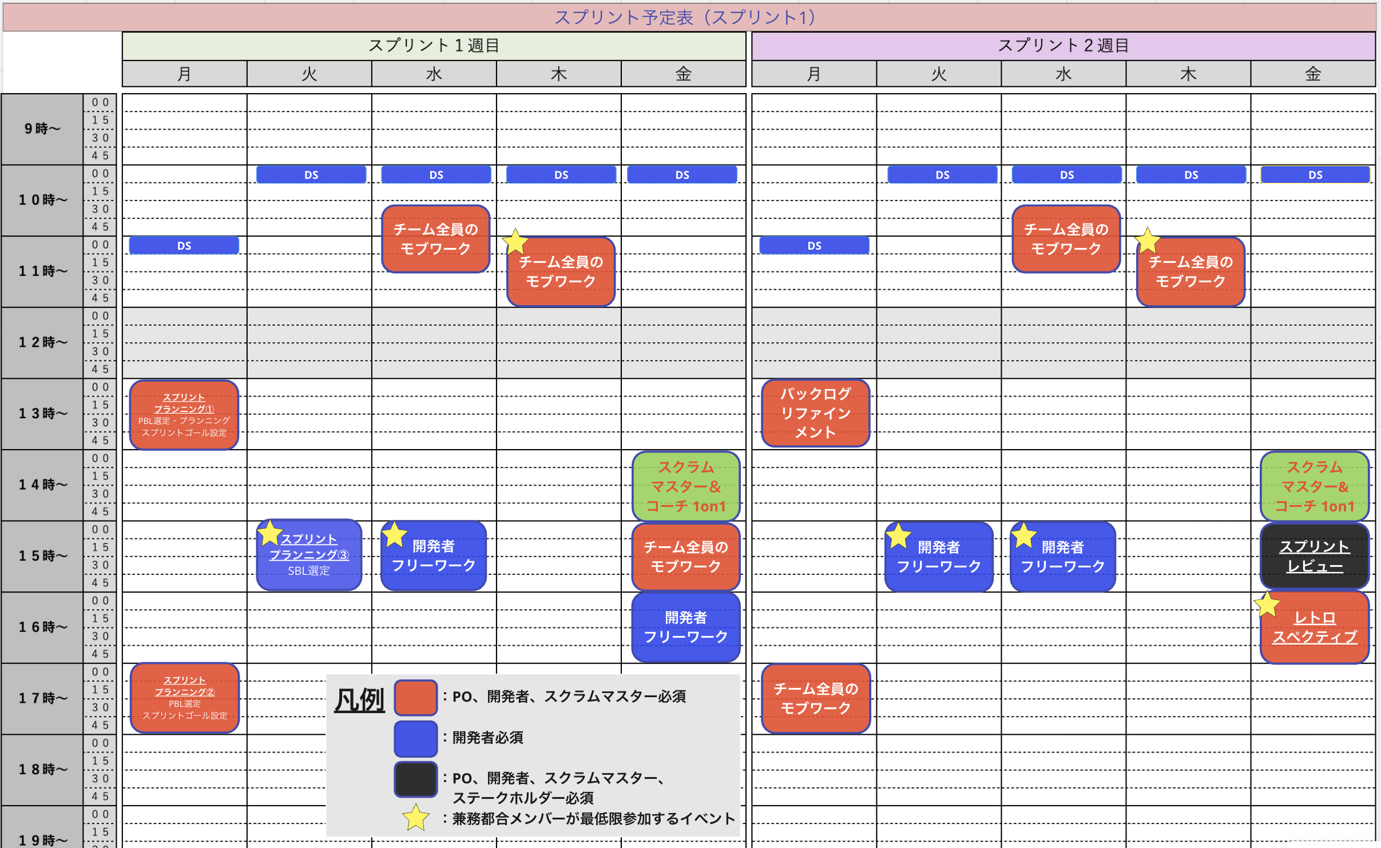1381x848 pixels.
Task: Click the 兼務都合メンバー legend description text
Action: pyautogui.click(x=594, y=818)
